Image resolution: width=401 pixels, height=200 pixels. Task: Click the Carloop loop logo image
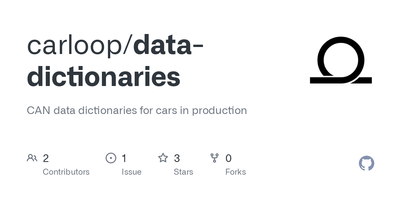(341, 60)
